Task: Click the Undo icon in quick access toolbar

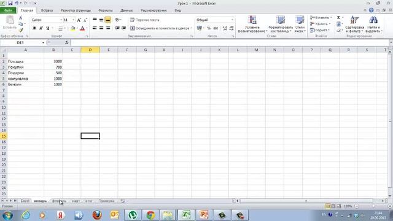Action: (17, 3)
